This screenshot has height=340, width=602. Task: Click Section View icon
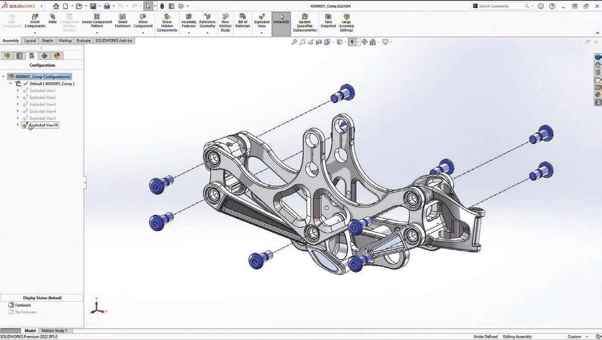coord(318,42)
